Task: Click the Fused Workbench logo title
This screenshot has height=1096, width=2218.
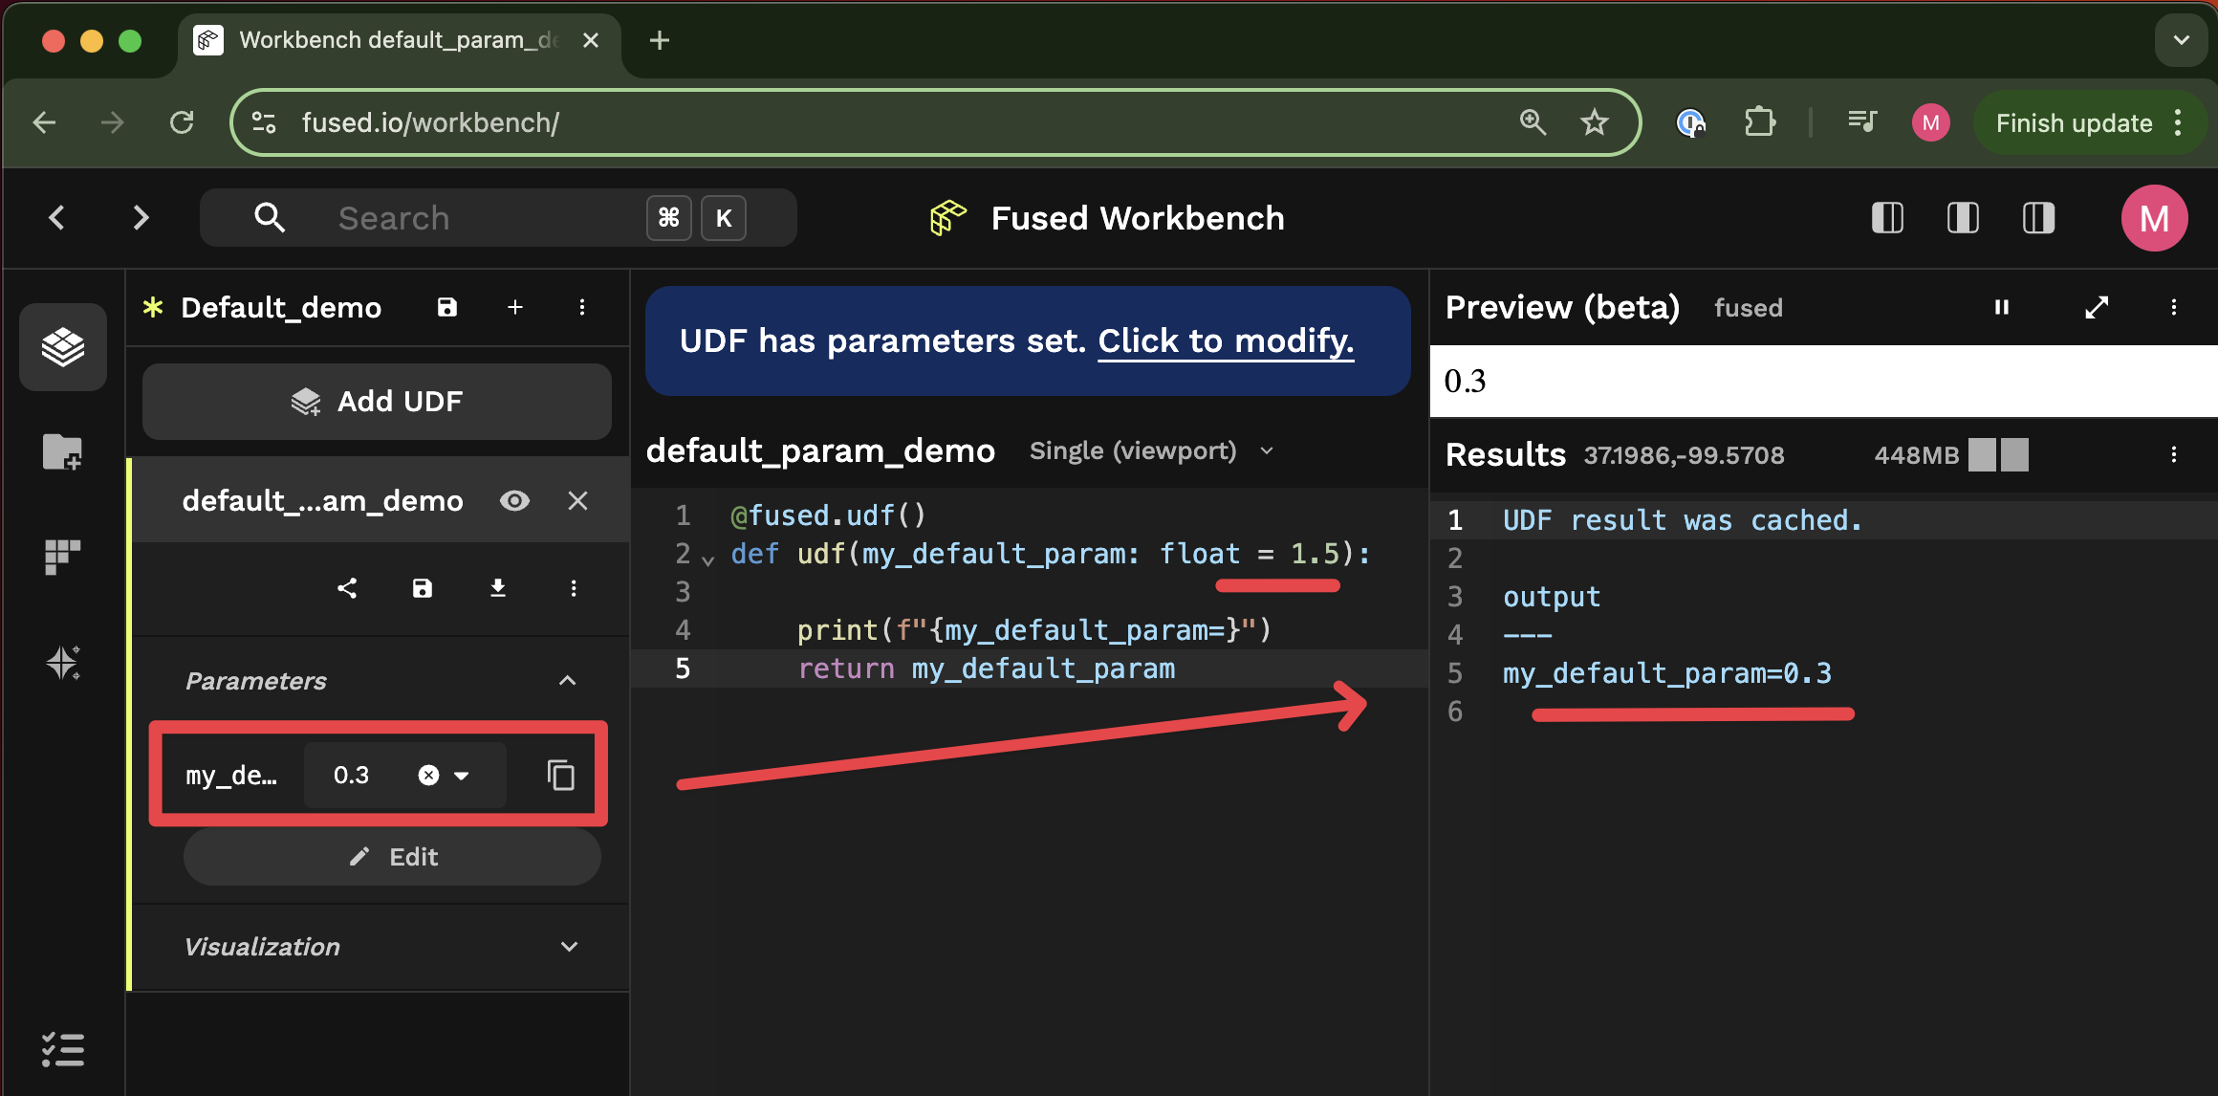Action: coord(1107,218)
